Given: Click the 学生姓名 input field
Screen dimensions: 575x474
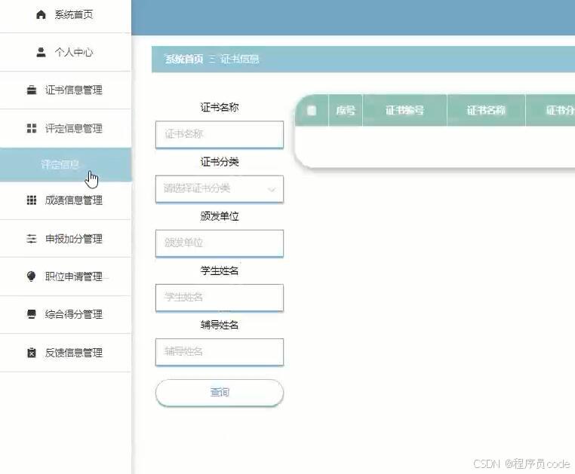Looking at the screenshot, I should point(220,298).
